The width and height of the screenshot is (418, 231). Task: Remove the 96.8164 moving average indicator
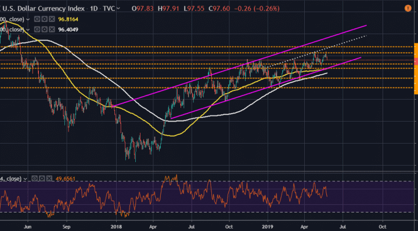(52, 19)
